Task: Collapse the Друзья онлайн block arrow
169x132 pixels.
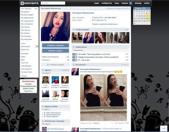Action: coord(43,107)
